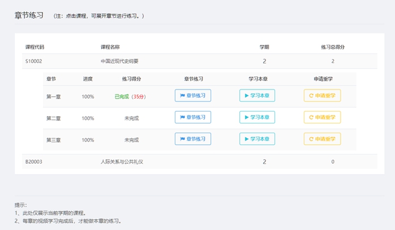This screenshot has height=230, width=395.
Task: Click the flag icon in 第一章 章节练习 button
Action: [x=182, y=96]
